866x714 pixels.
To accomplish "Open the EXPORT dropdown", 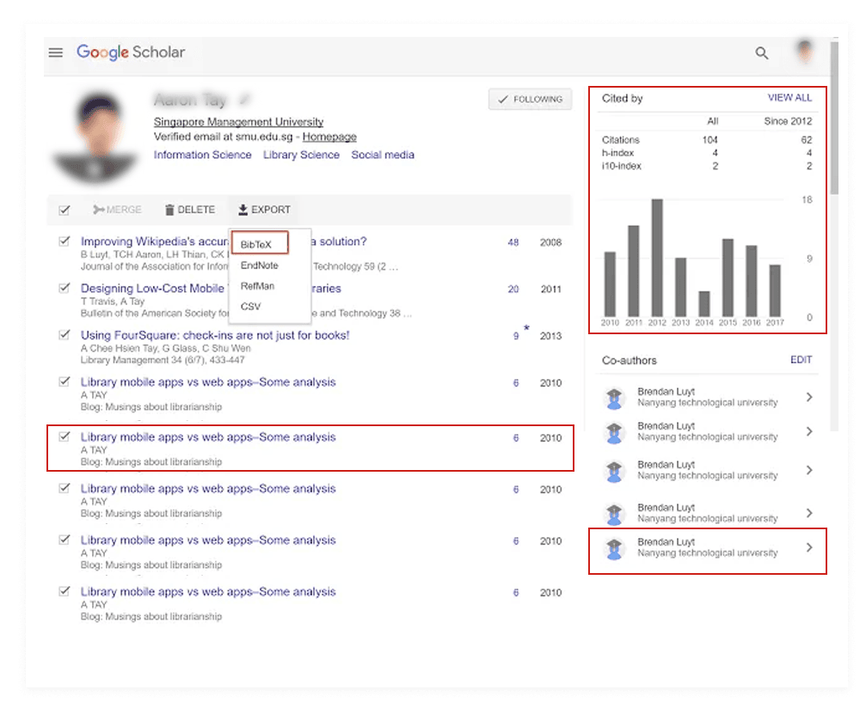I will tap(264, 210).
